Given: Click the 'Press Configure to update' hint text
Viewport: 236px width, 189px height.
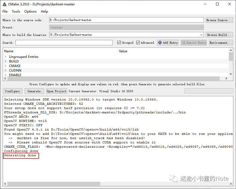Looking at the screenshot, I should coord(117,84).
